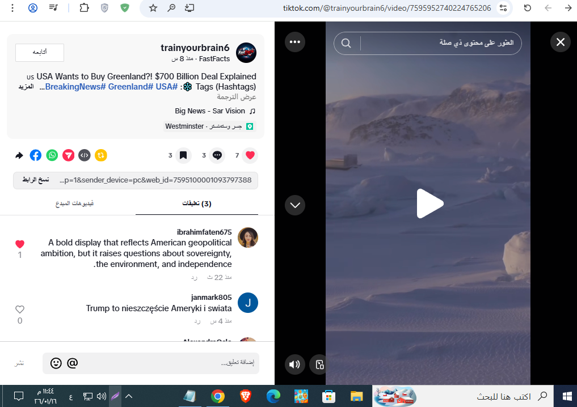Open the browser three-dot menu
Image resolution: width=577 pixels, height=407 pixels.
(12, 8)
